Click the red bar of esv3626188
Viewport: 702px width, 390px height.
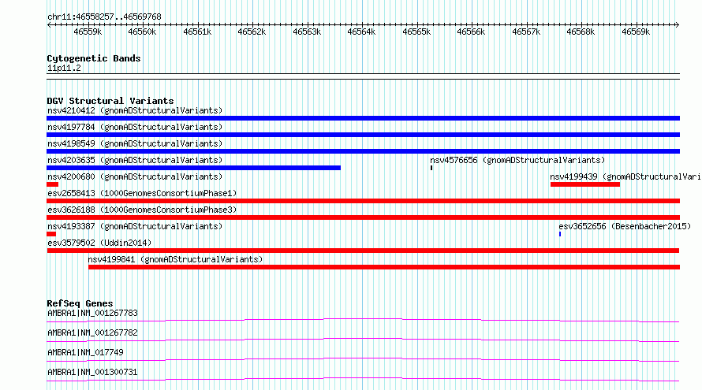pyautogui.click(x=363, y=217)
